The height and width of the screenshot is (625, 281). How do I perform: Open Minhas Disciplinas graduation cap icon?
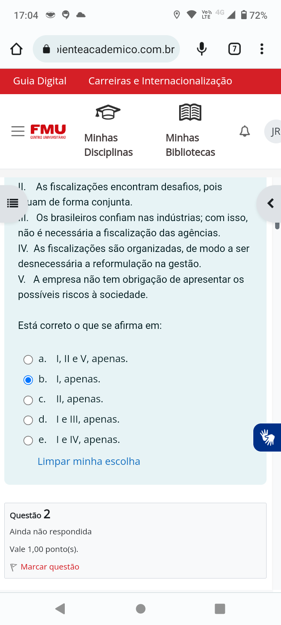(x=108, y=112)
